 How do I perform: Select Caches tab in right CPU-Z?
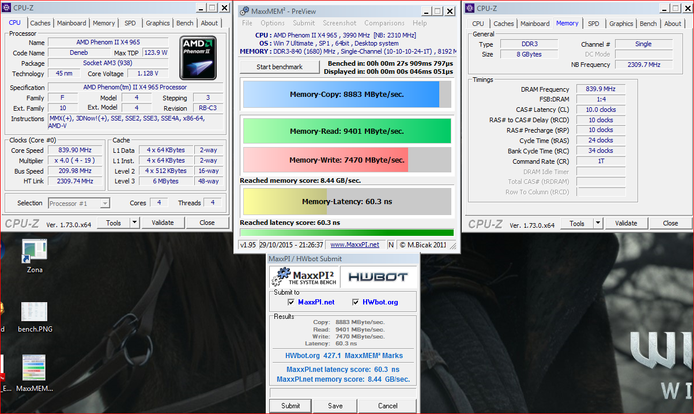504,24
